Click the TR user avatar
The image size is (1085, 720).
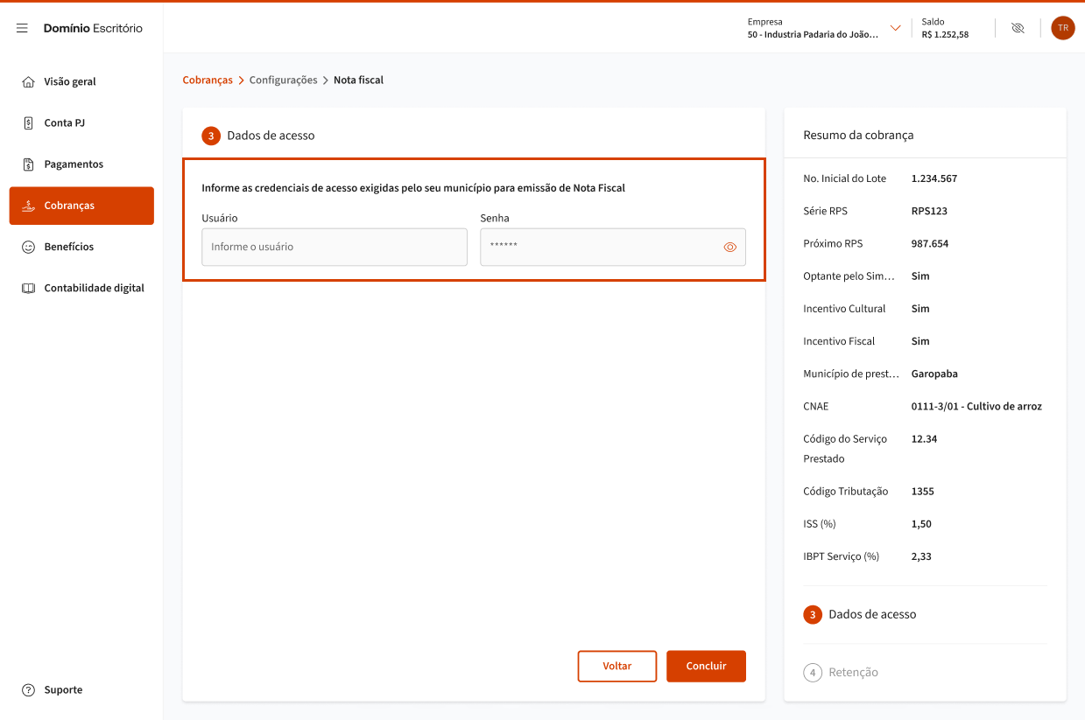[x=1062, y=28]
